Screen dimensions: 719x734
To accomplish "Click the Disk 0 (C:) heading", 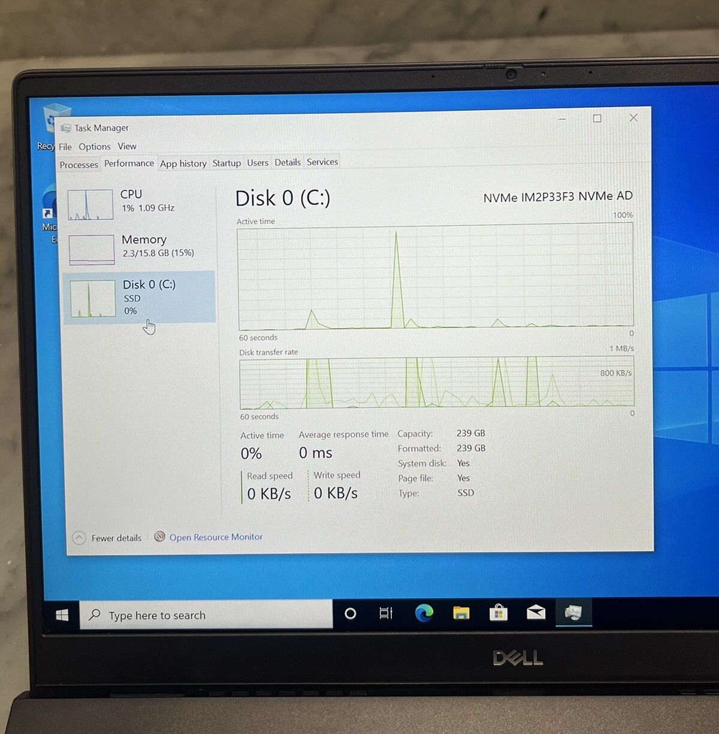I will click(283, 198).
